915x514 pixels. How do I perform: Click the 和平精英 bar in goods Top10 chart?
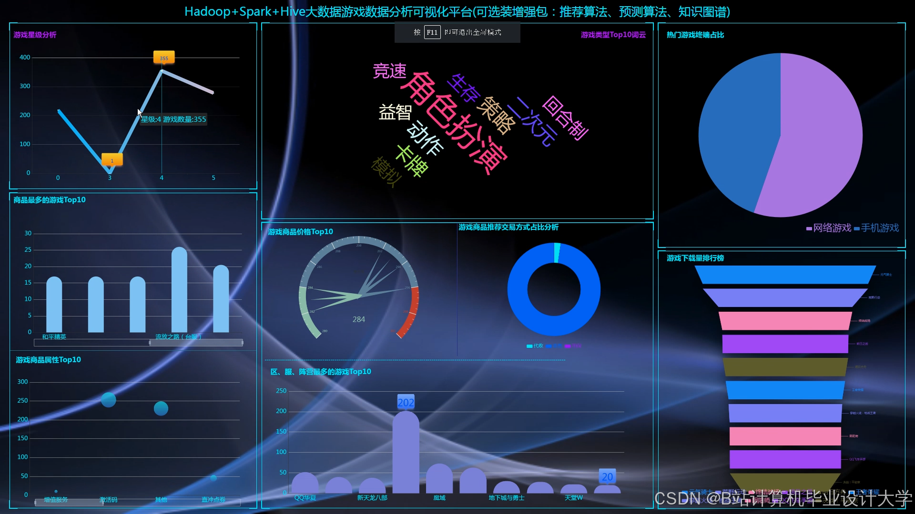pos(54,305)
